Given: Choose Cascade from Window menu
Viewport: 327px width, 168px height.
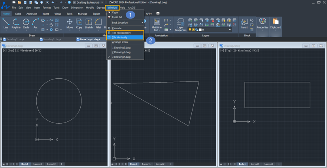Looking at the screenshot, I should click(125, 28).
